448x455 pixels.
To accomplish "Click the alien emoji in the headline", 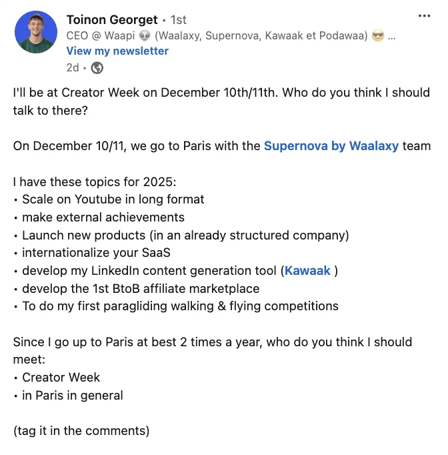I will click(145, 36).
